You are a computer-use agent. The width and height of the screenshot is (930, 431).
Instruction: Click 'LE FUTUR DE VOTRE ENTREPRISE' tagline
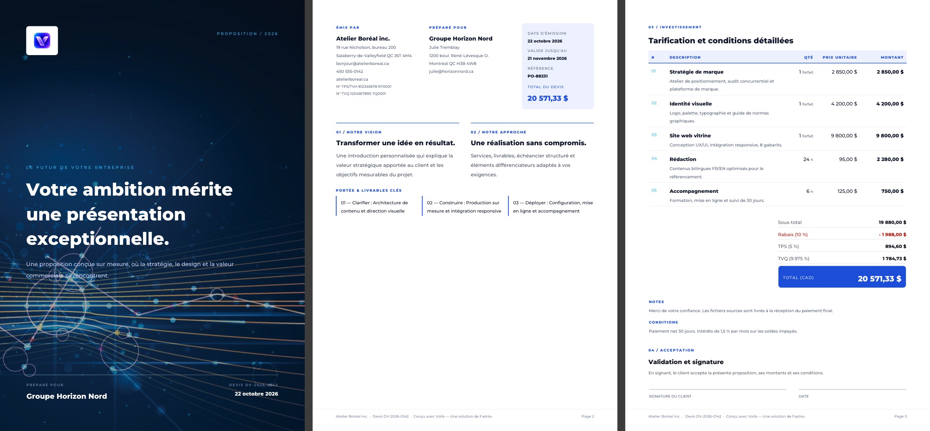(x=80, y=167)
